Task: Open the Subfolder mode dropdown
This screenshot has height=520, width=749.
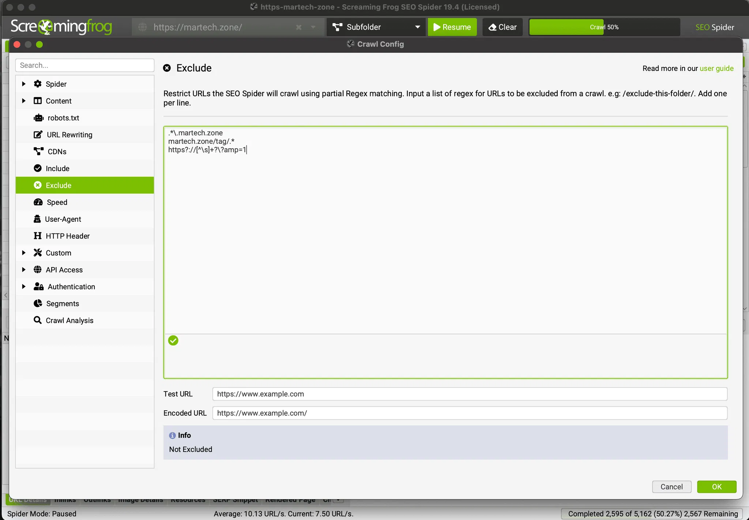Action: click(376, 27)
